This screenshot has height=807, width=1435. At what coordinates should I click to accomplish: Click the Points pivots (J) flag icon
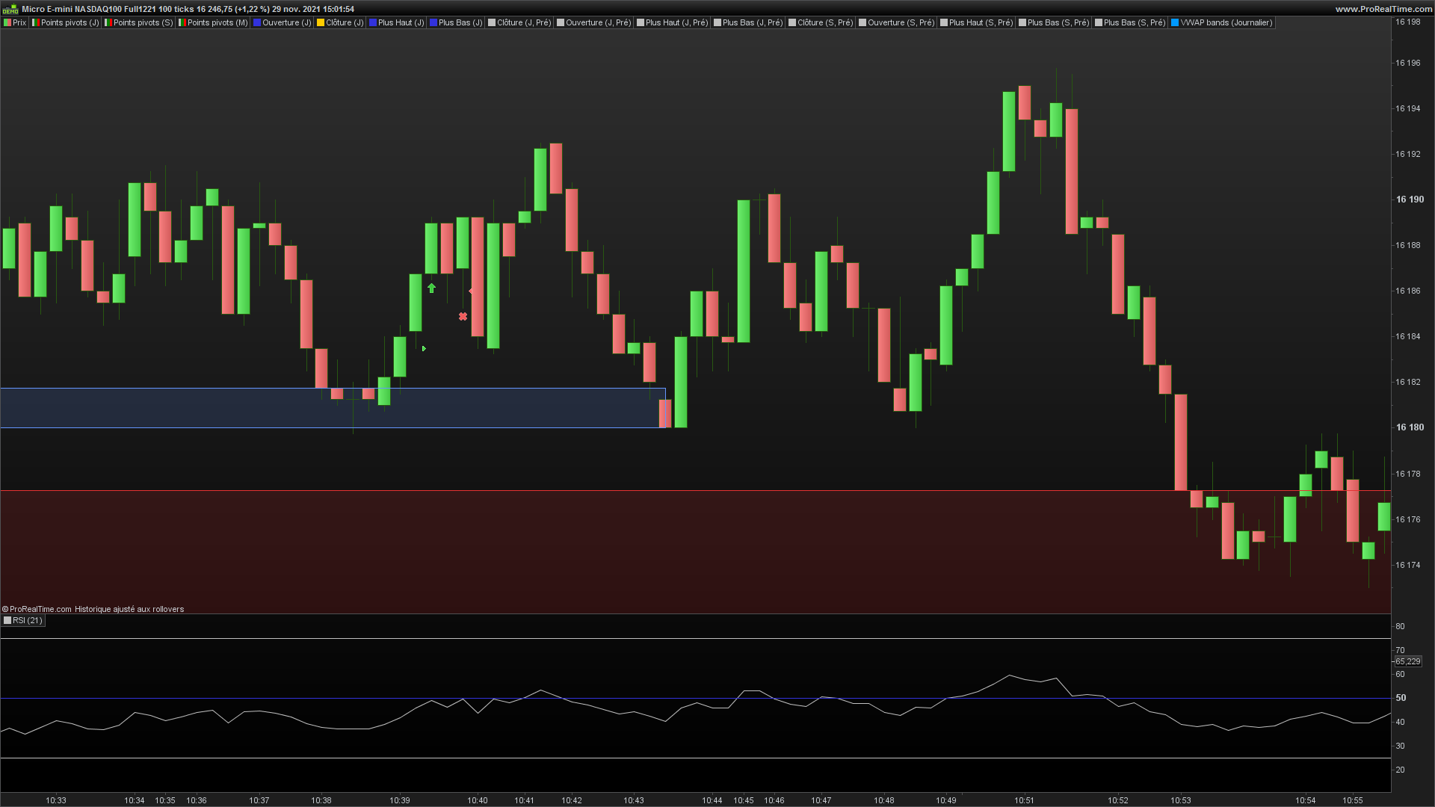pyautogui.click(x=36, y=23)
